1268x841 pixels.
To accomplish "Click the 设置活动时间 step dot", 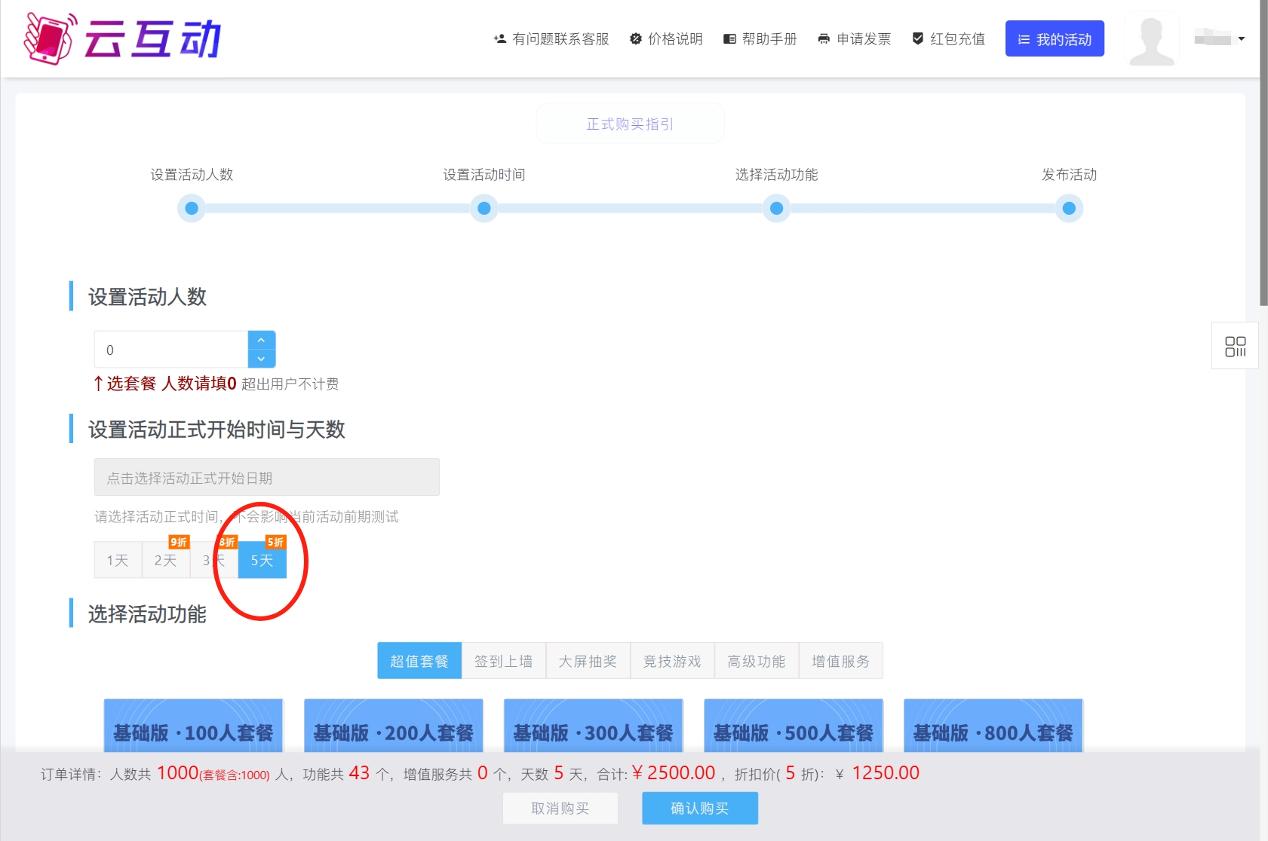I will [484, 208].
